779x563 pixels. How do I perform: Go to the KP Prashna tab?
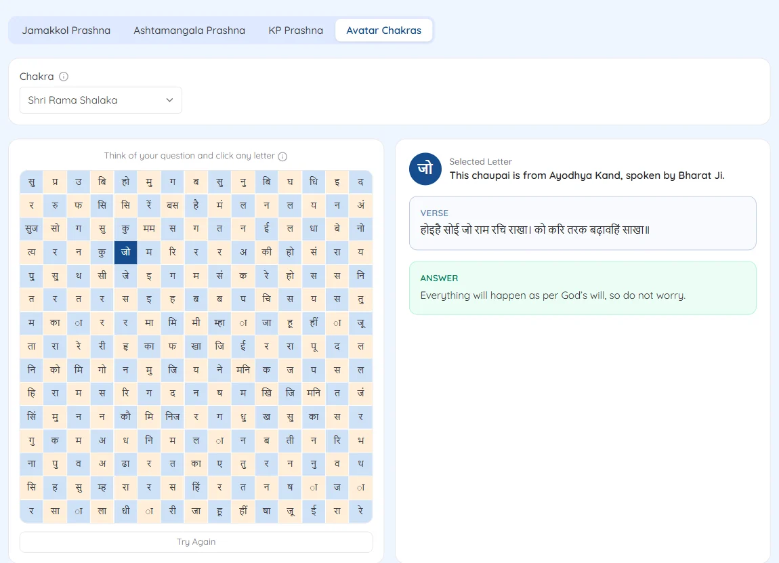click(x=295, y=30)
